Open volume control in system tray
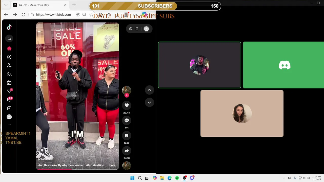The height and width of the screenshot is (182, 324). pos(304,178)
